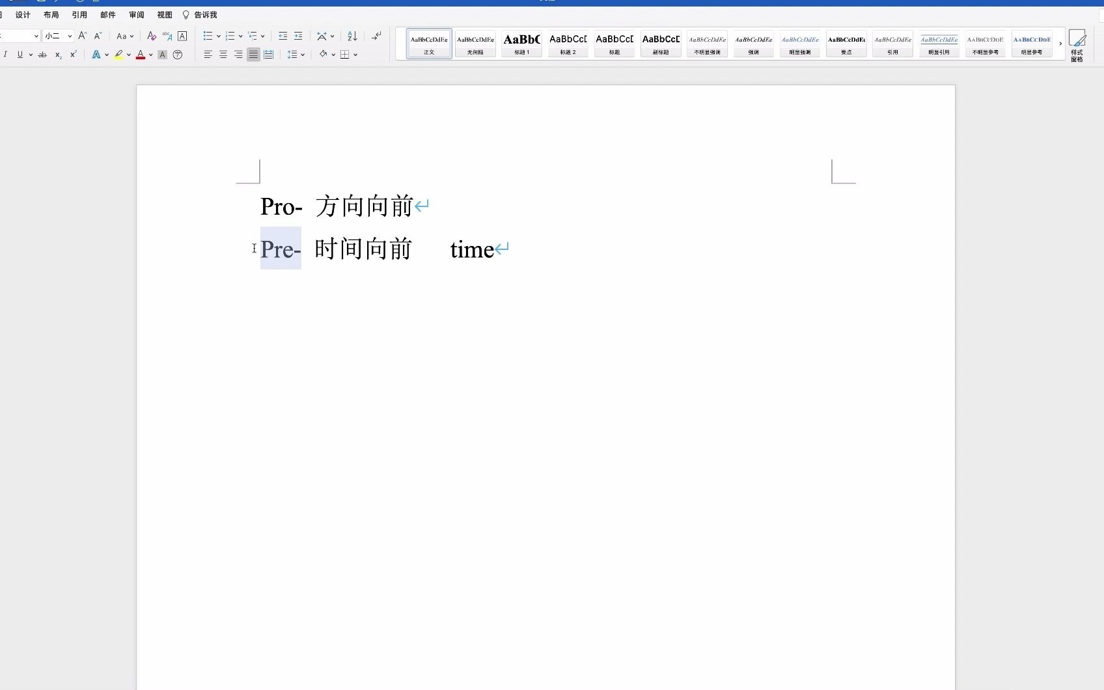This screenshot has width=1104, height=690.
Task: Increase the paragraph indent
Action: point(298,36)
